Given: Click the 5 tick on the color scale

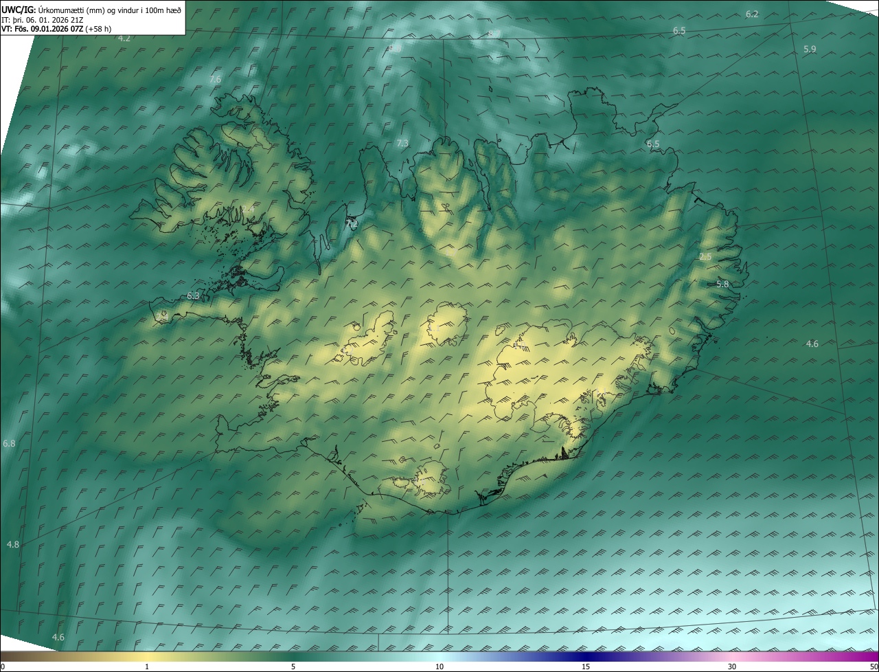Looking at the screenshot, I should tap(293, 667).
